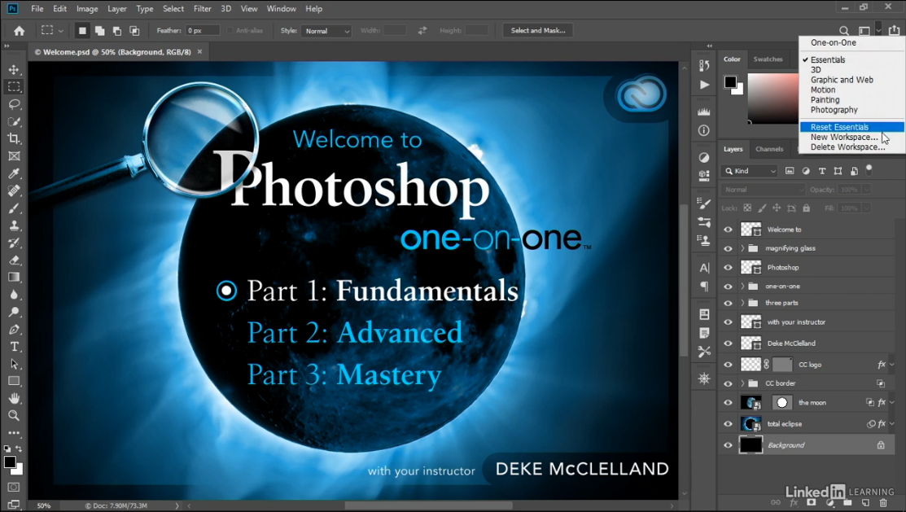Select the Hand tool
Image resolution: width=906 pixels, height=512 pixels.
[x=14, y=398]
